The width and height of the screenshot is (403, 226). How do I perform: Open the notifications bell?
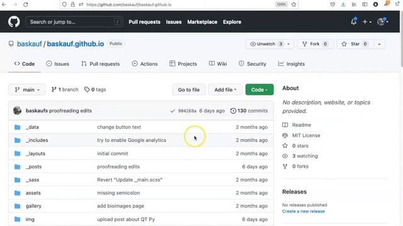pyautogui.click(x=354, y=22)
